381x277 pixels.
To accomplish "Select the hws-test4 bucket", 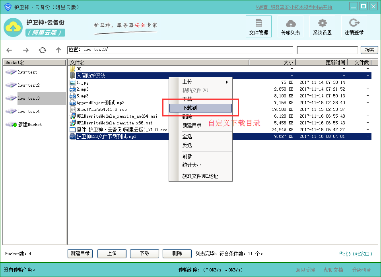I will pyautogui.click(x=28, y=112).
